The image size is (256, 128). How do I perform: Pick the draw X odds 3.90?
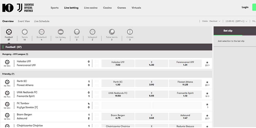152,83
